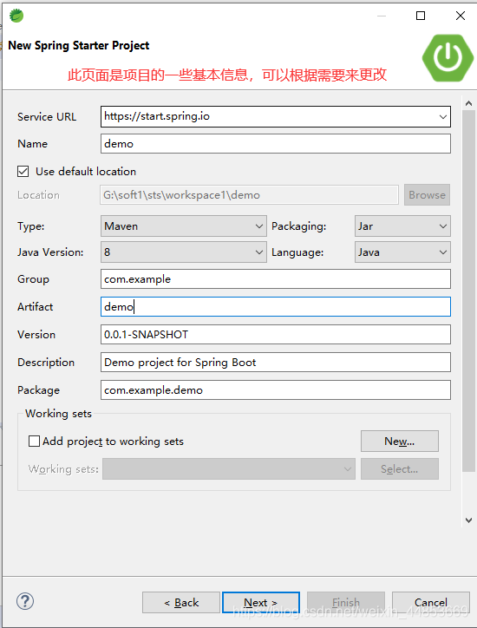Toggle Use default location checkbox
The width and height of the screenshot is (477, 628).
(x=23, y=172)
